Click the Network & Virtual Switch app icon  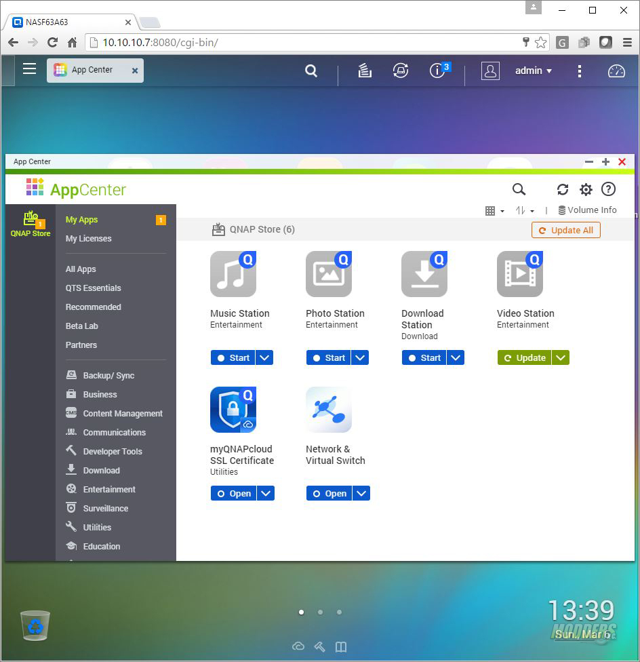click(x=329, y=410)
